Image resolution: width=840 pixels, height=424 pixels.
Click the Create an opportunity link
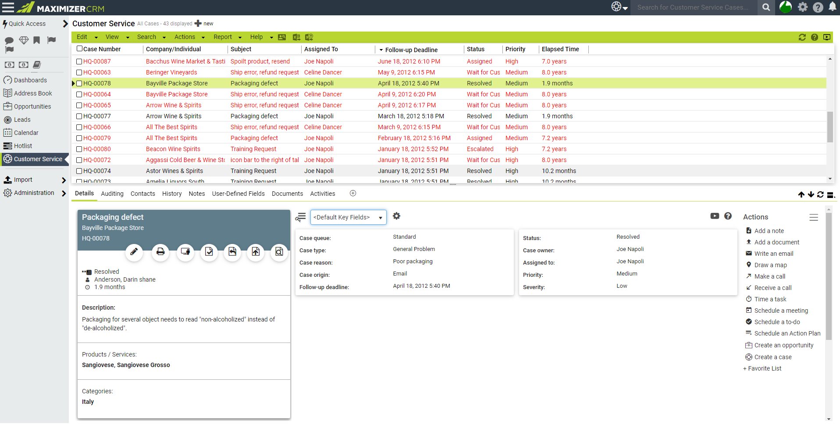[x=784, y=345]
